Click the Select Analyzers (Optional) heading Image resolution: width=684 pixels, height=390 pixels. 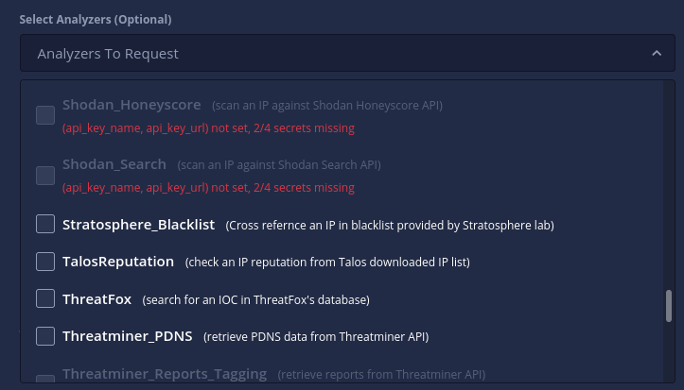point(96,20)
